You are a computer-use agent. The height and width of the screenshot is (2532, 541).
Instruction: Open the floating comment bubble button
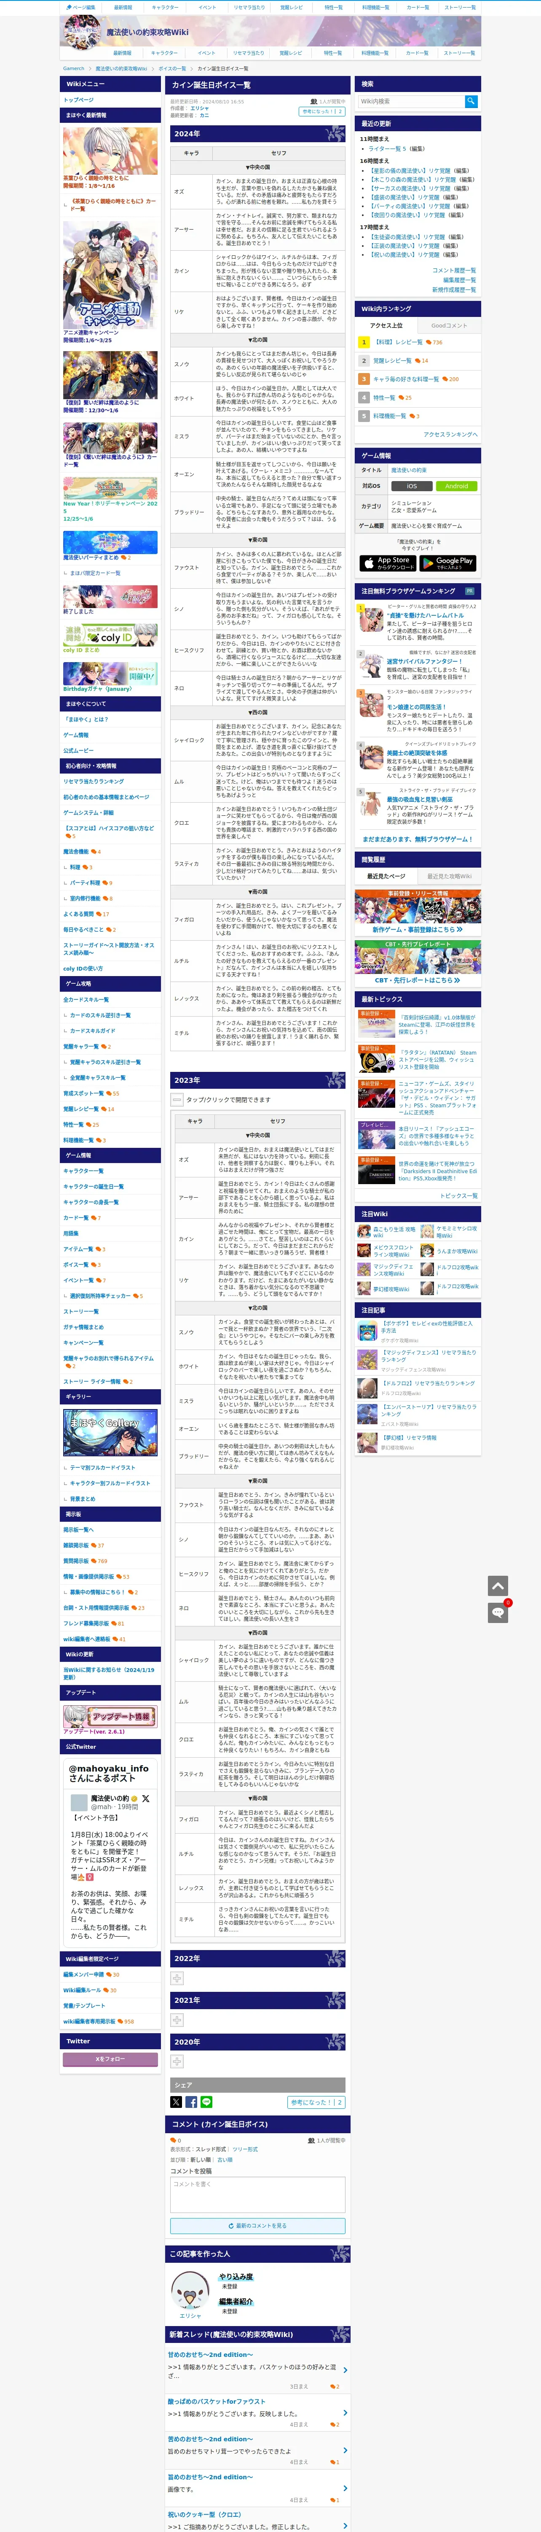(x=498, y=1612)
